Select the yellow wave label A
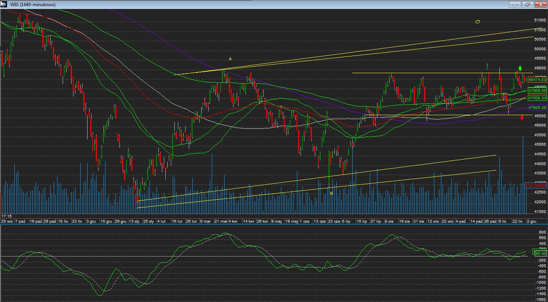Viewport: 548px width, 302px height. tap(230, 59)
